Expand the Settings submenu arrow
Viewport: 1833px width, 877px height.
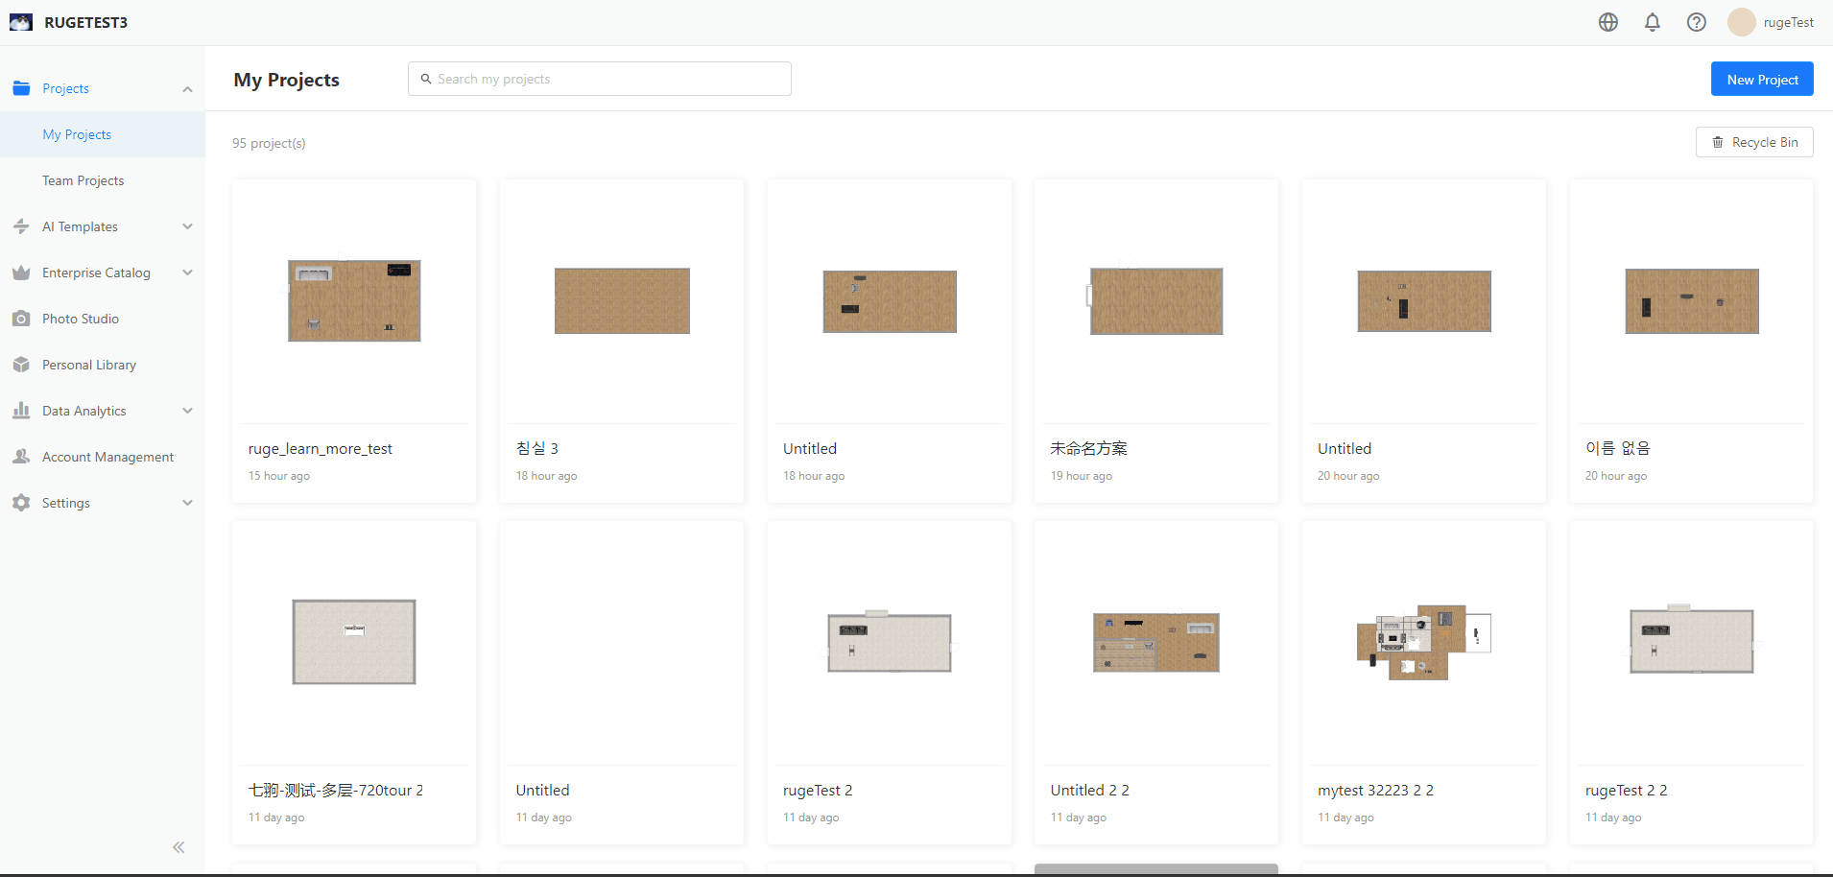pos(188,503)
